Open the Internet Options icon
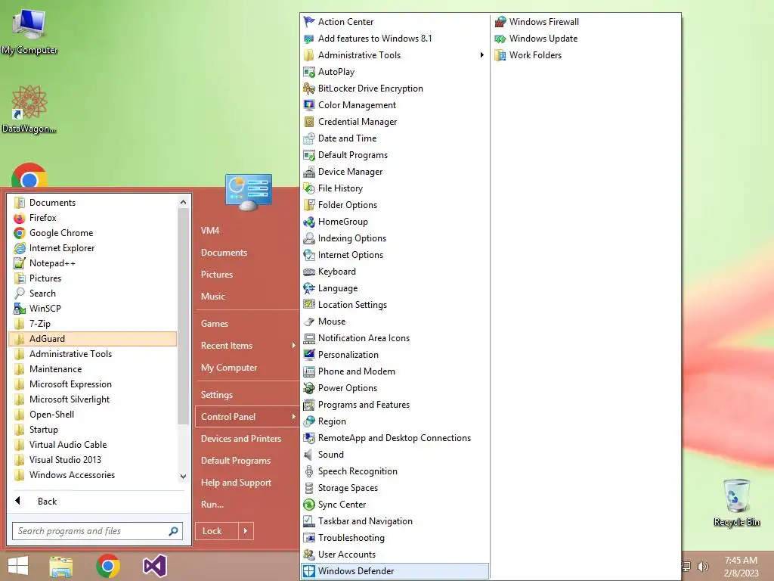774x581 pixels. [x=309, y=255]
